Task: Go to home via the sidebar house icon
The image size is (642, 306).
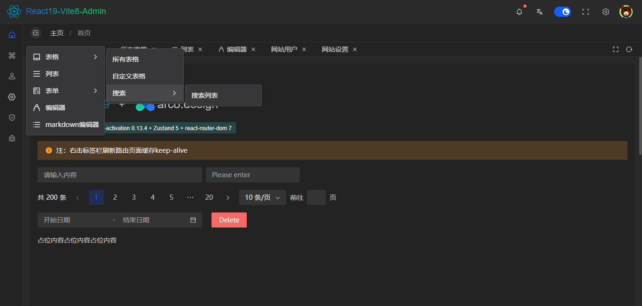Action: pyautogui.click(x=12, y=35)
